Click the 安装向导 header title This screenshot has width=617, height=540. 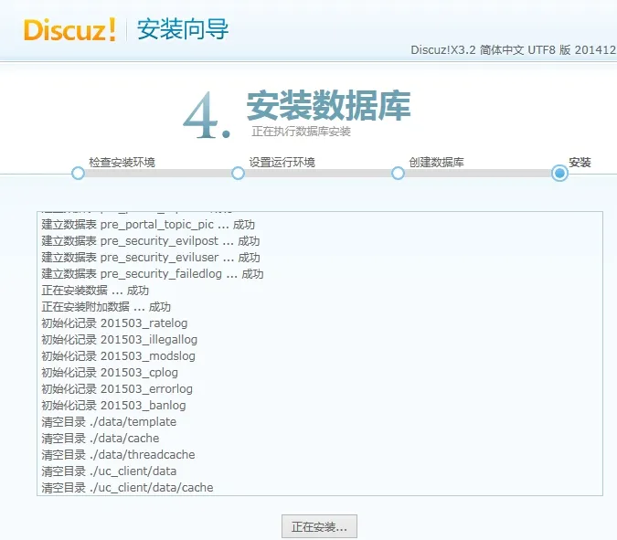[183, 29]
